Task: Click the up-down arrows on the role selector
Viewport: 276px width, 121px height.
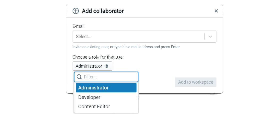Action: pos(107,66)
